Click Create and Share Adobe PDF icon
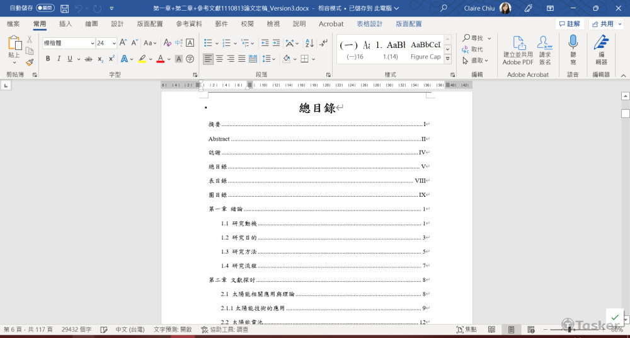Viewport: 630px width, 338px height. (518, 50)
